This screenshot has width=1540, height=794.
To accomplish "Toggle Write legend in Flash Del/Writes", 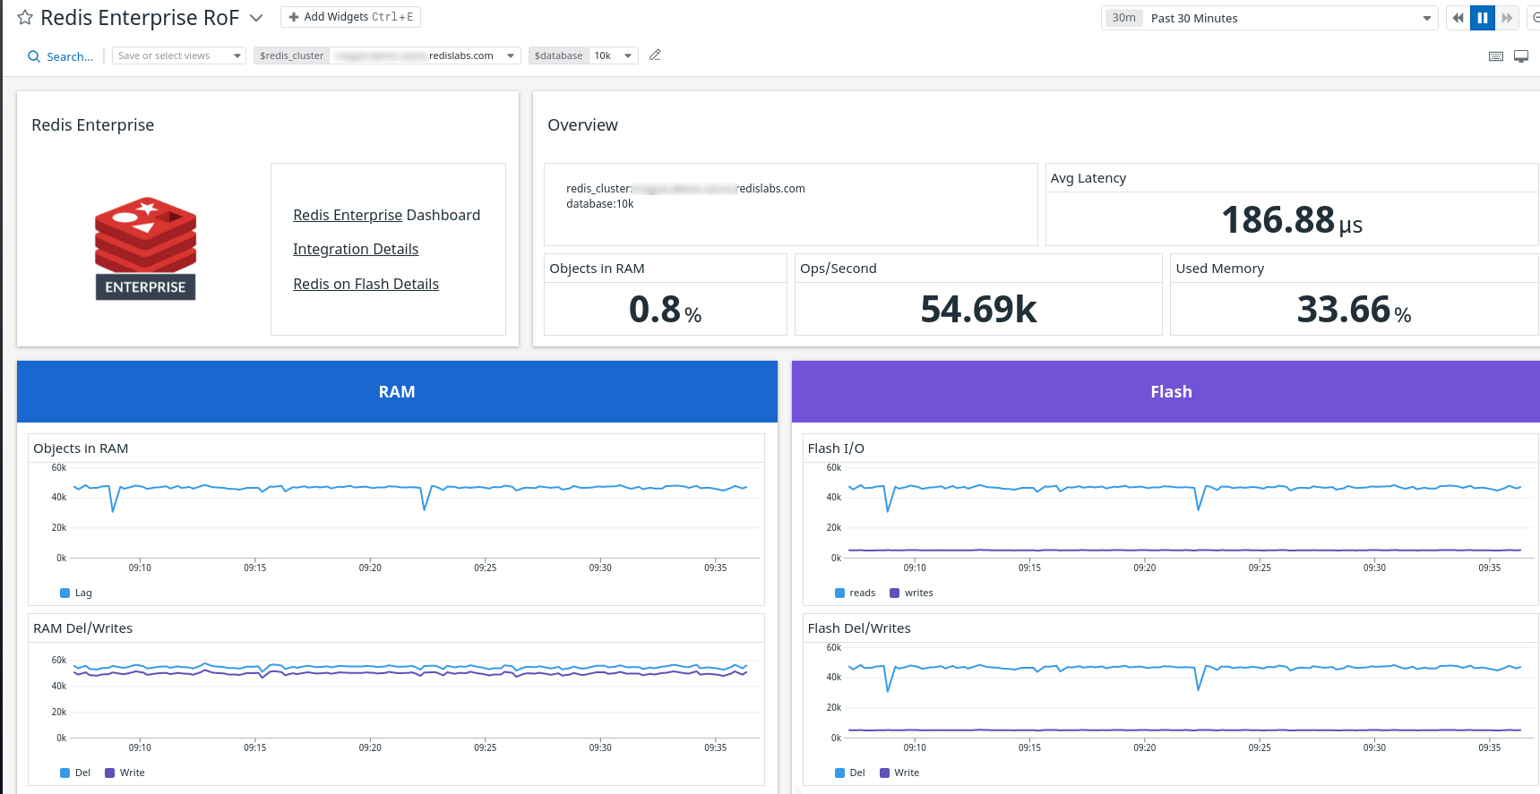I will [x=899, y=773].
